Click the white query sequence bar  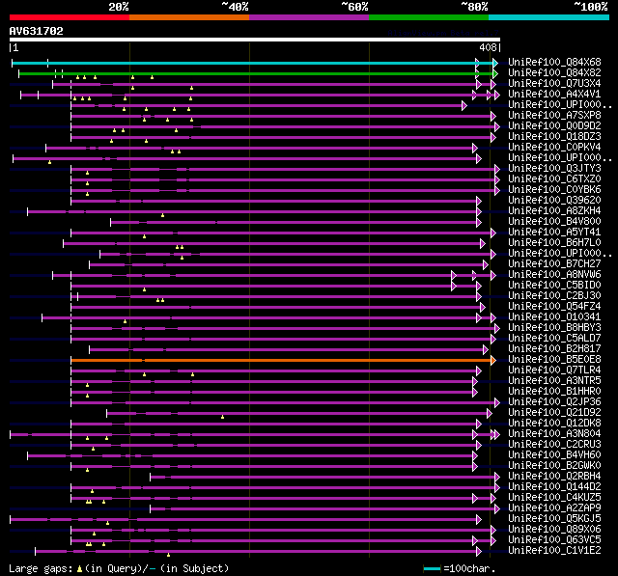click(x=255, y=40)
